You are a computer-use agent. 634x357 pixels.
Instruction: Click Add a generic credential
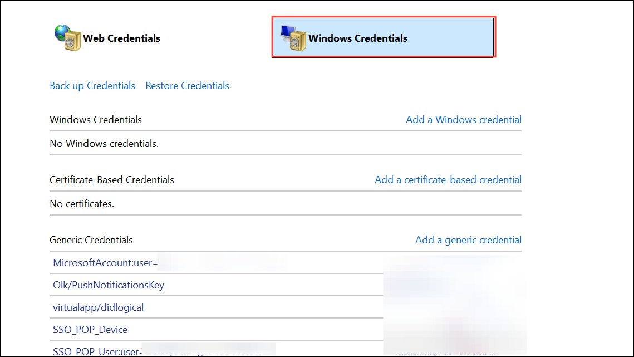tap(468, 240)
